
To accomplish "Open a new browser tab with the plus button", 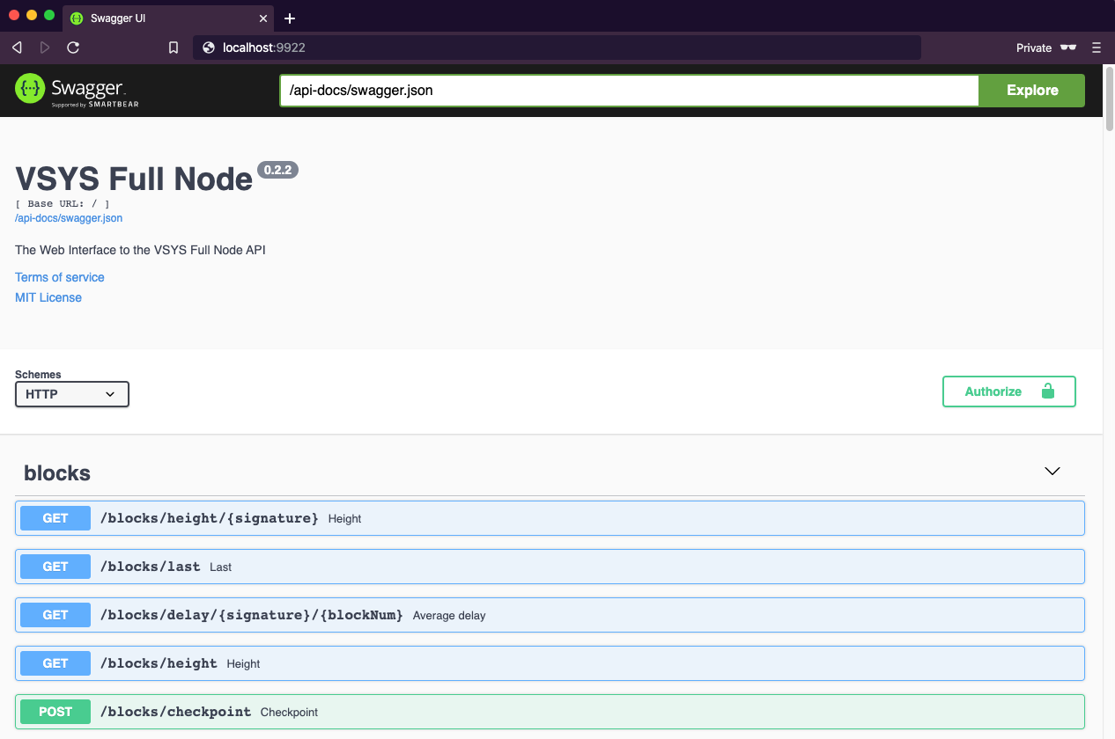I will click(x=290, y=18).
